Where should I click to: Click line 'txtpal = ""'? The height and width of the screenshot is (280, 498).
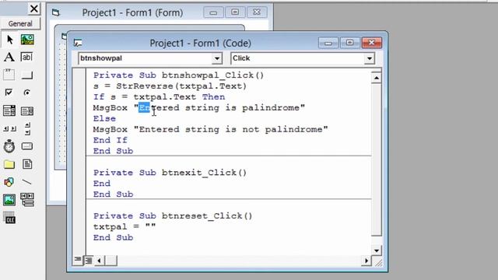coord(124,226)
